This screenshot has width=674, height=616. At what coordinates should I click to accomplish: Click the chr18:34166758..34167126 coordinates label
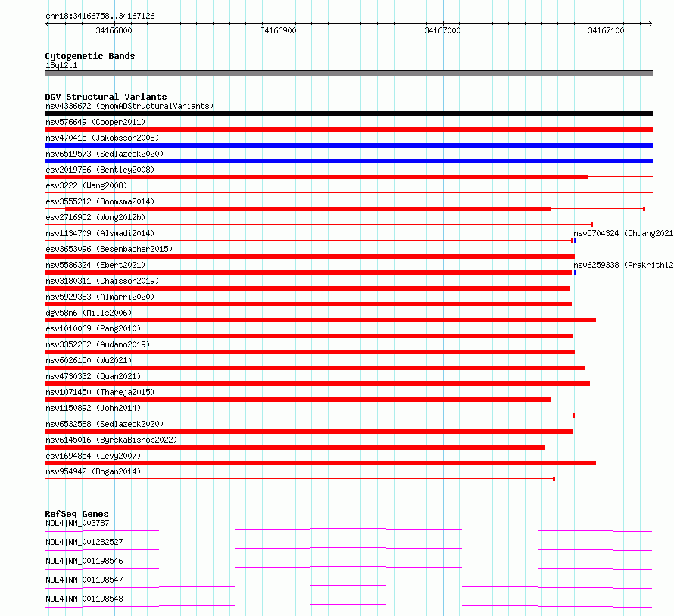(100, 17)
